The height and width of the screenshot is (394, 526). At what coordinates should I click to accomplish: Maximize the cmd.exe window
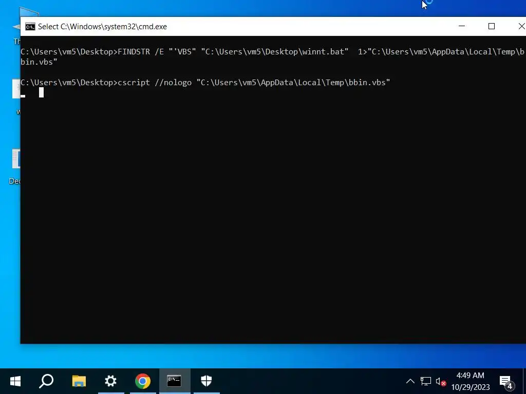492,26
